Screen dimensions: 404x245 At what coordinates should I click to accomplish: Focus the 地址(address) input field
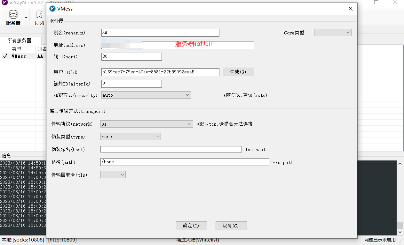pyautogui.click(x=178, y=45)
